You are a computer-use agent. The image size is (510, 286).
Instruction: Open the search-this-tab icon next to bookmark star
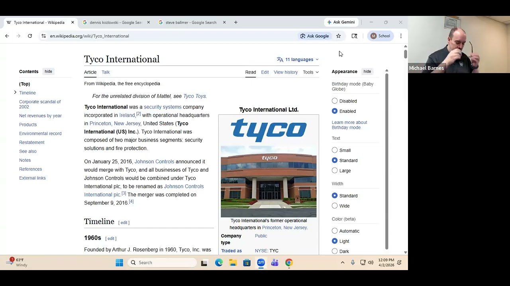354,36
